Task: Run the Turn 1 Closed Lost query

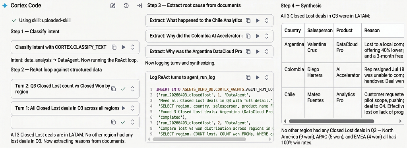Action: pos(124,108)
